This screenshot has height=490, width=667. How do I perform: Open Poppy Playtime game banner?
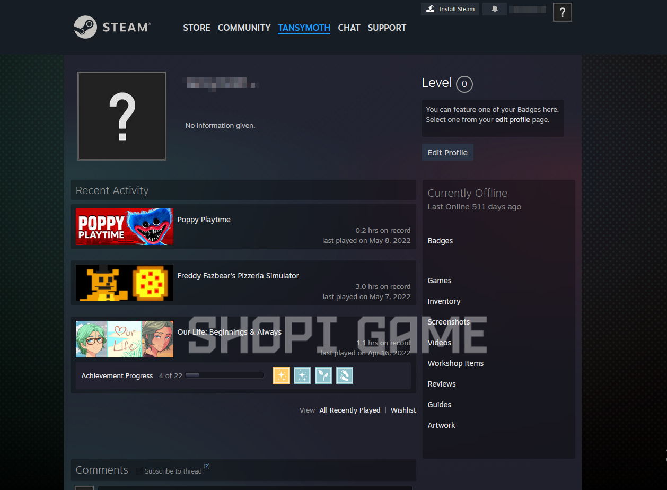[125, 226]
